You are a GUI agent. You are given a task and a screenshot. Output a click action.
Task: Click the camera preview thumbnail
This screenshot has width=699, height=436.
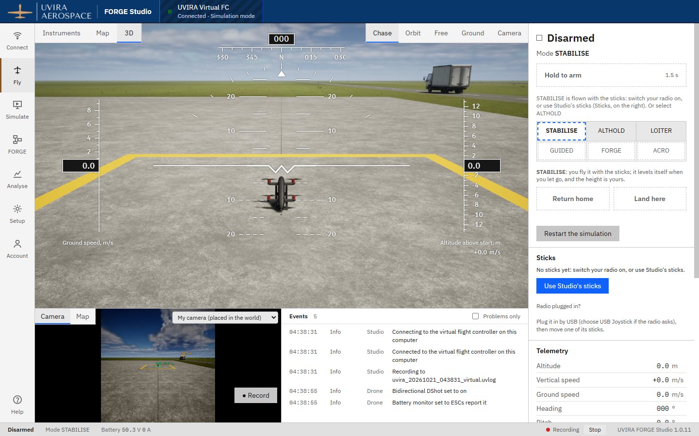[158, 366]
